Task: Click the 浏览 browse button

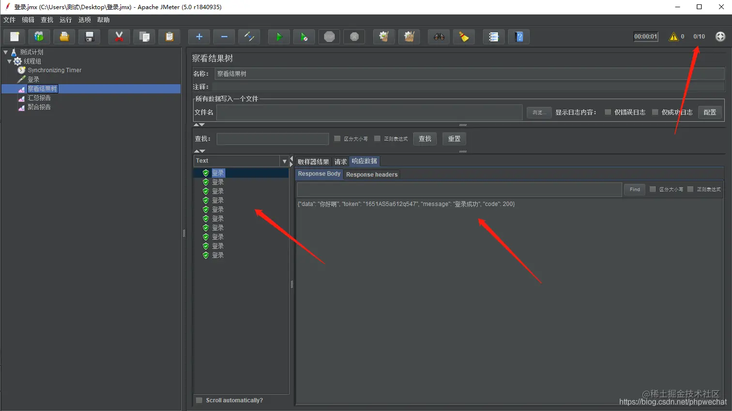Action: point(539,112)
